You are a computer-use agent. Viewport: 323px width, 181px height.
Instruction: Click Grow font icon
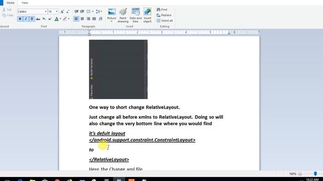click(62, 12)
